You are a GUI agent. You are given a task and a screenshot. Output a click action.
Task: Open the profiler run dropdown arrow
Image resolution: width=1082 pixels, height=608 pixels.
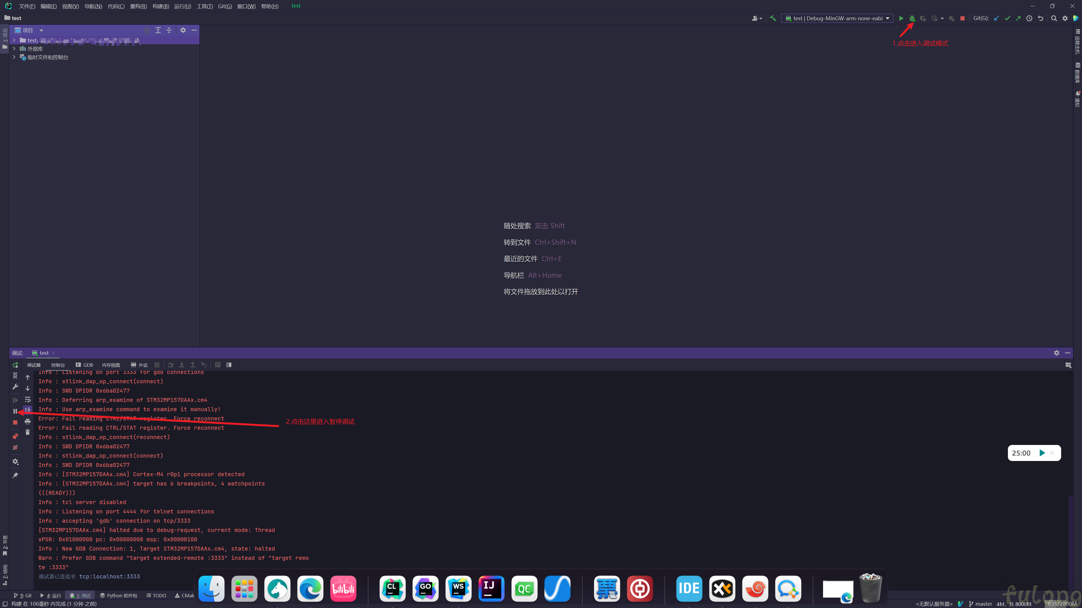point(942,19)
